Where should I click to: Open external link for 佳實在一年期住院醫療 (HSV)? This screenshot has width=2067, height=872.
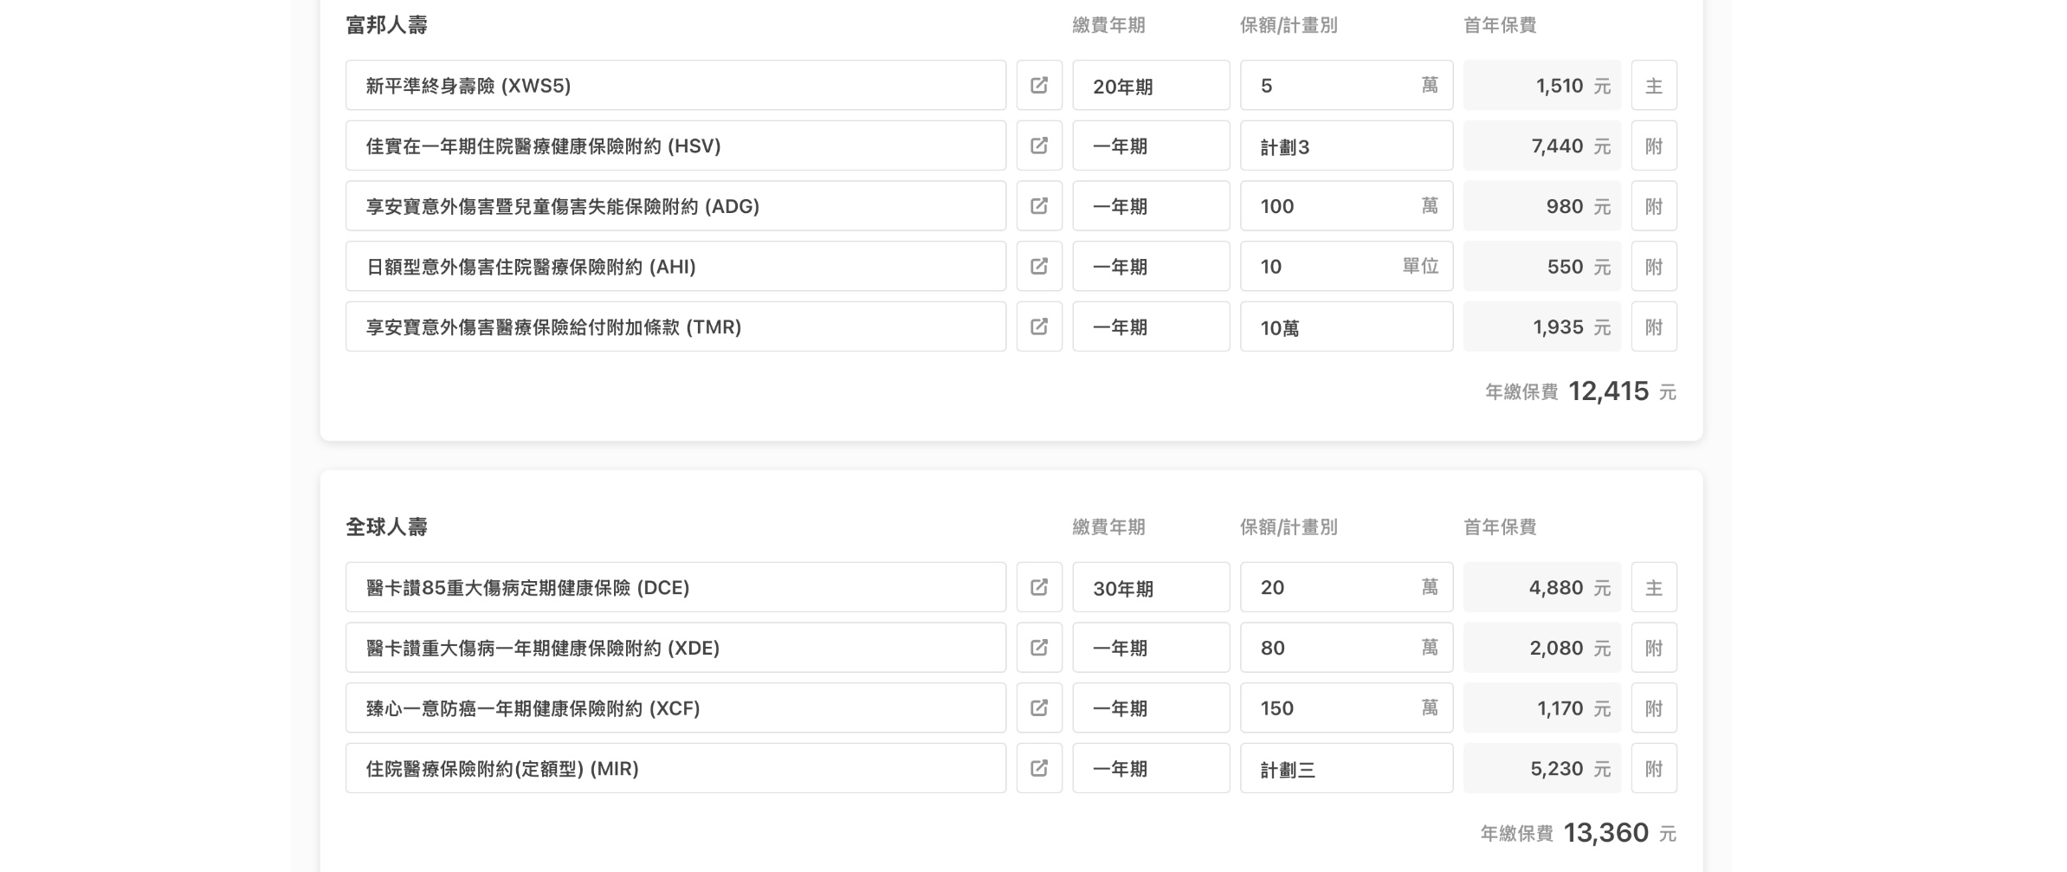pyautogui.click(x=1039, y=145)
